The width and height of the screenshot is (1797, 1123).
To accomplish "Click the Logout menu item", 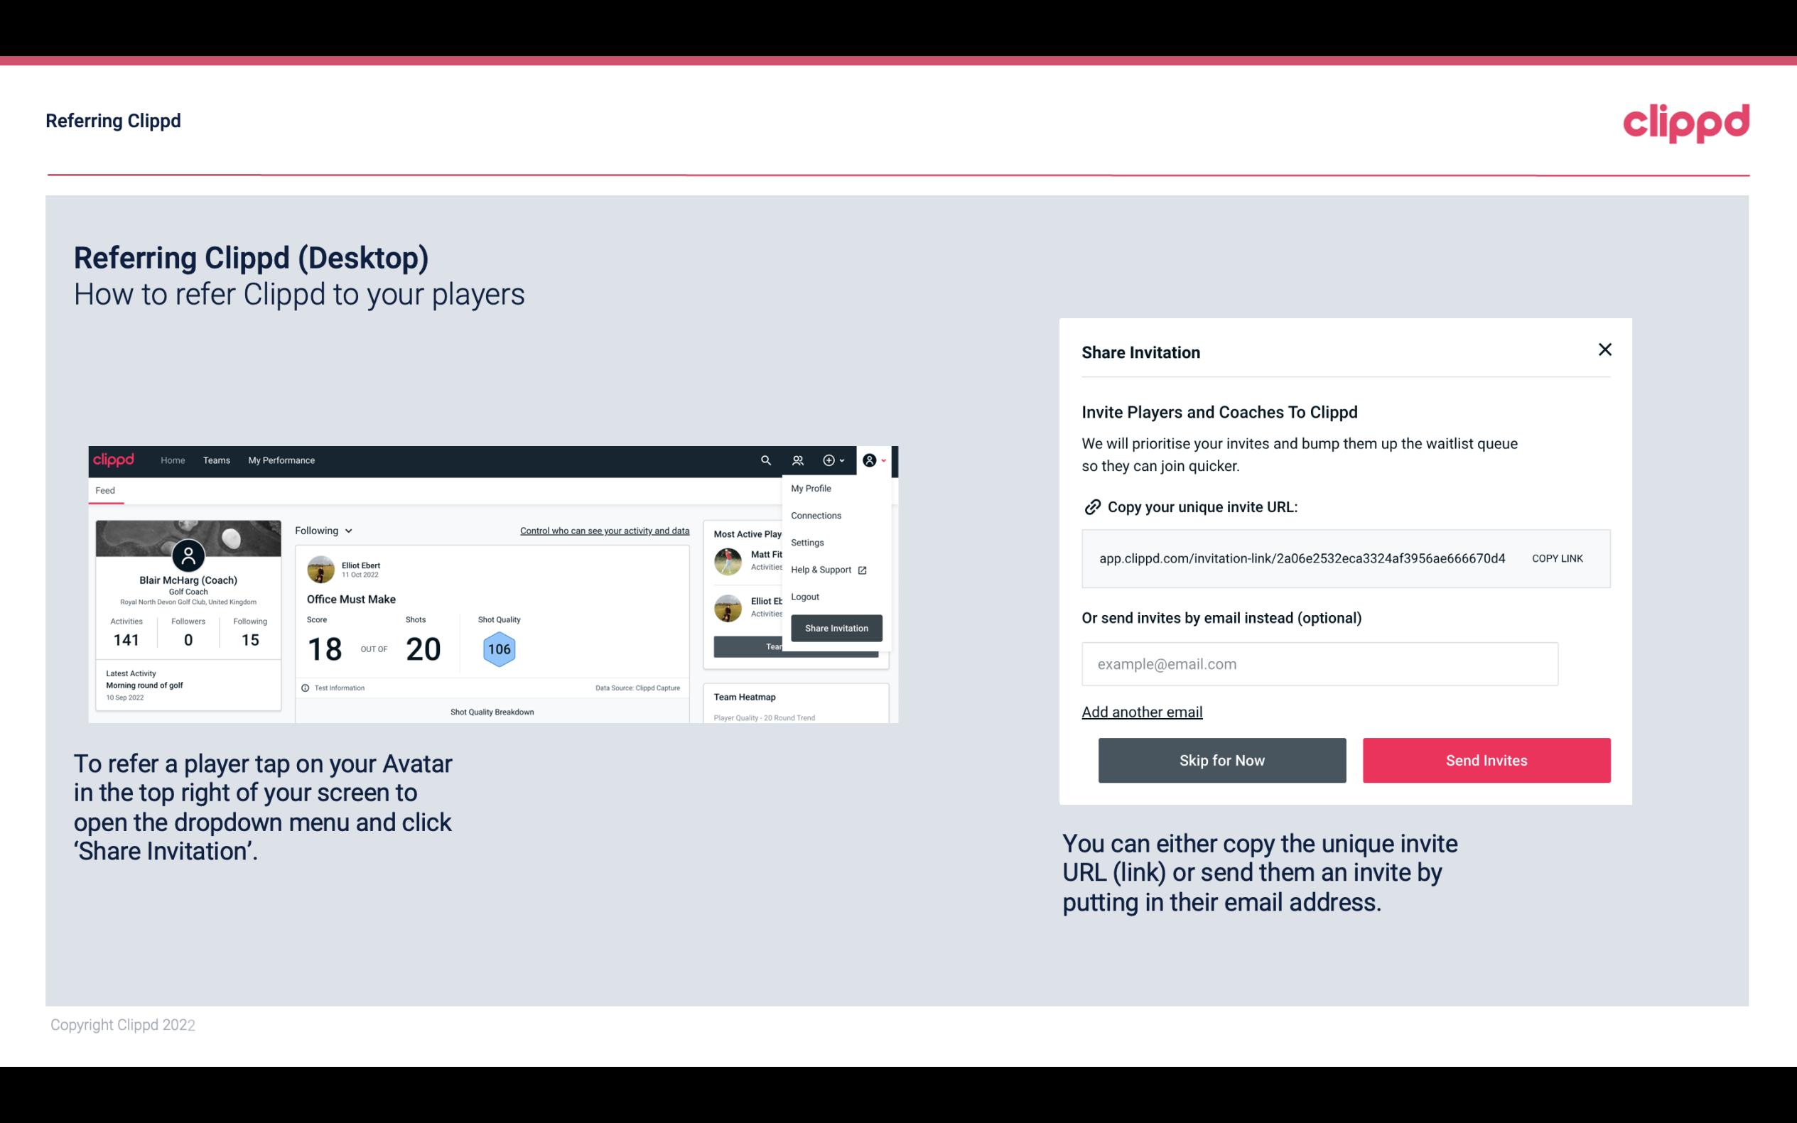I will 804,597.
